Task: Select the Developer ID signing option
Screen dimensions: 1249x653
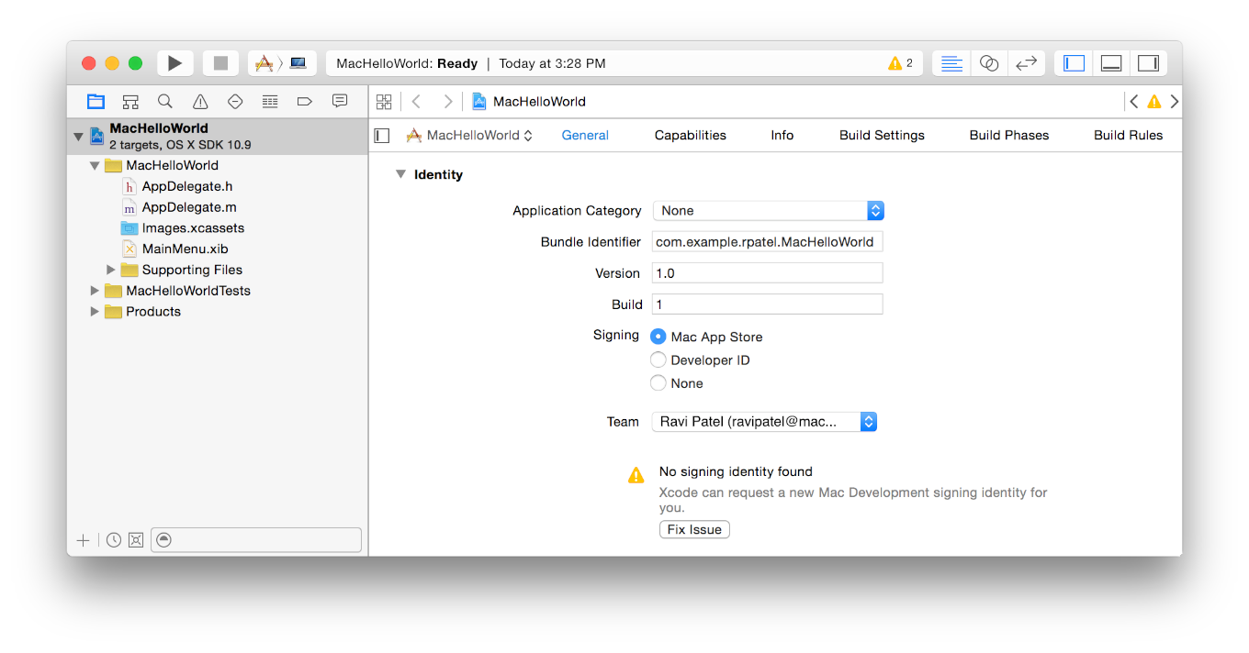Action: [658, 360]
